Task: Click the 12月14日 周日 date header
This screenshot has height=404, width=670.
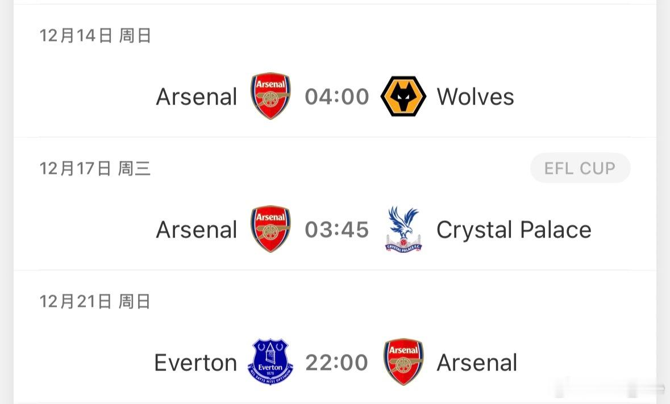Action: click(95, 36)
